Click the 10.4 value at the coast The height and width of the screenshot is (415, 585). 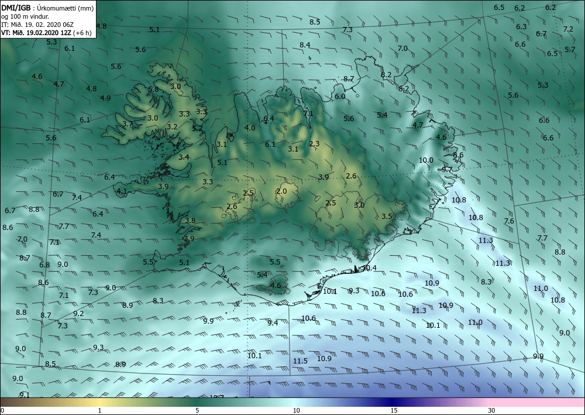click(x=369, y=267)
